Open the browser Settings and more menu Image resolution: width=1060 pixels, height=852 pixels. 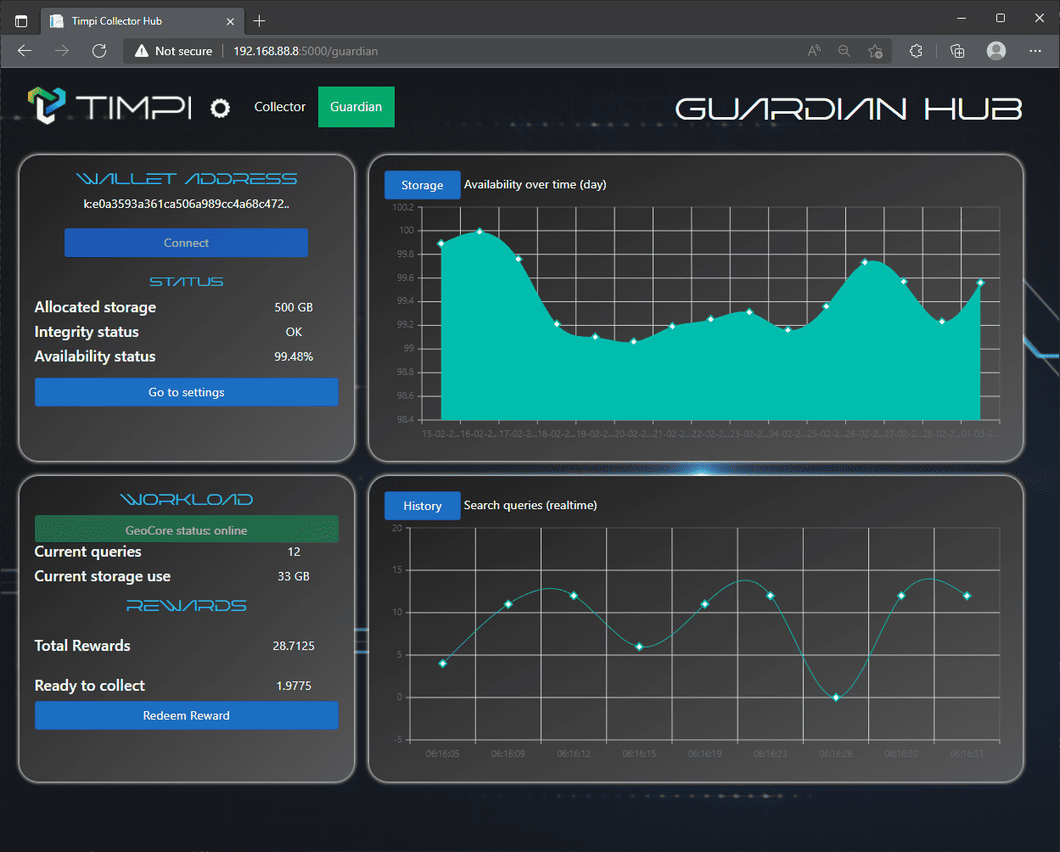(x=1035, y=51)
